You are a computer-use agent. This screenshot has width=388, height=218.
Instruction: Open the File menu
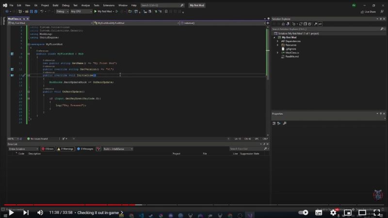[x=11, y=5]
